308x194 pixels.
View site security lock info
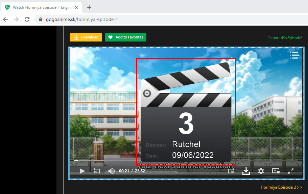click(41, 19)
